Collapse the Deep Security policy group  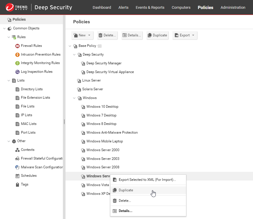(74, 55)
